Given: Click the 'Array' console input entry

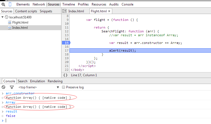Looking at the screenshot, I should [x=10, y=102].
